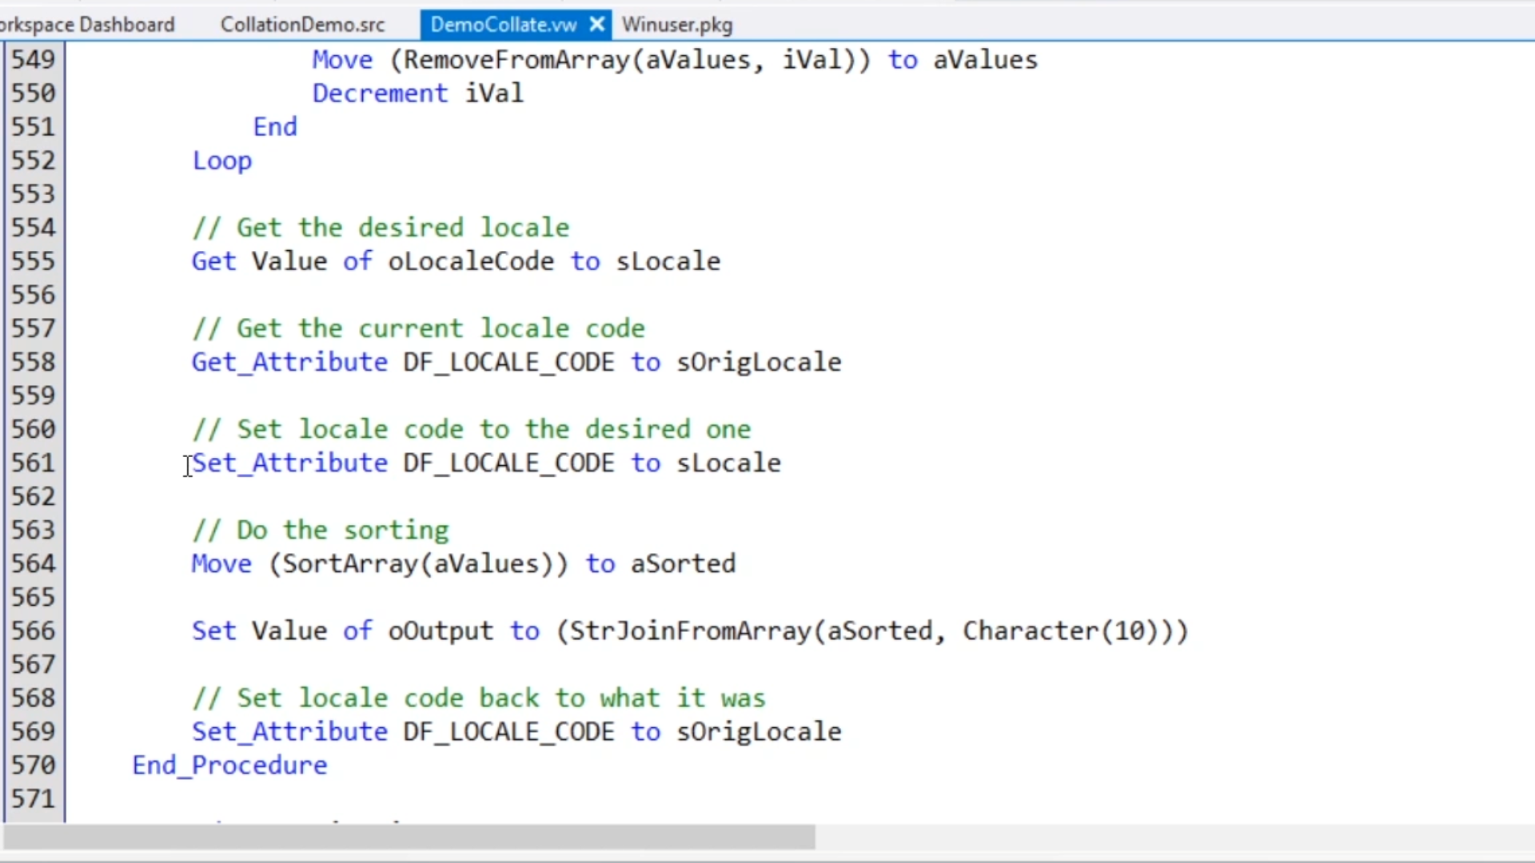This screenshot has width=1535, height=863.
Task: Click the oLocaleCode object name
Action: pos(471,261)
